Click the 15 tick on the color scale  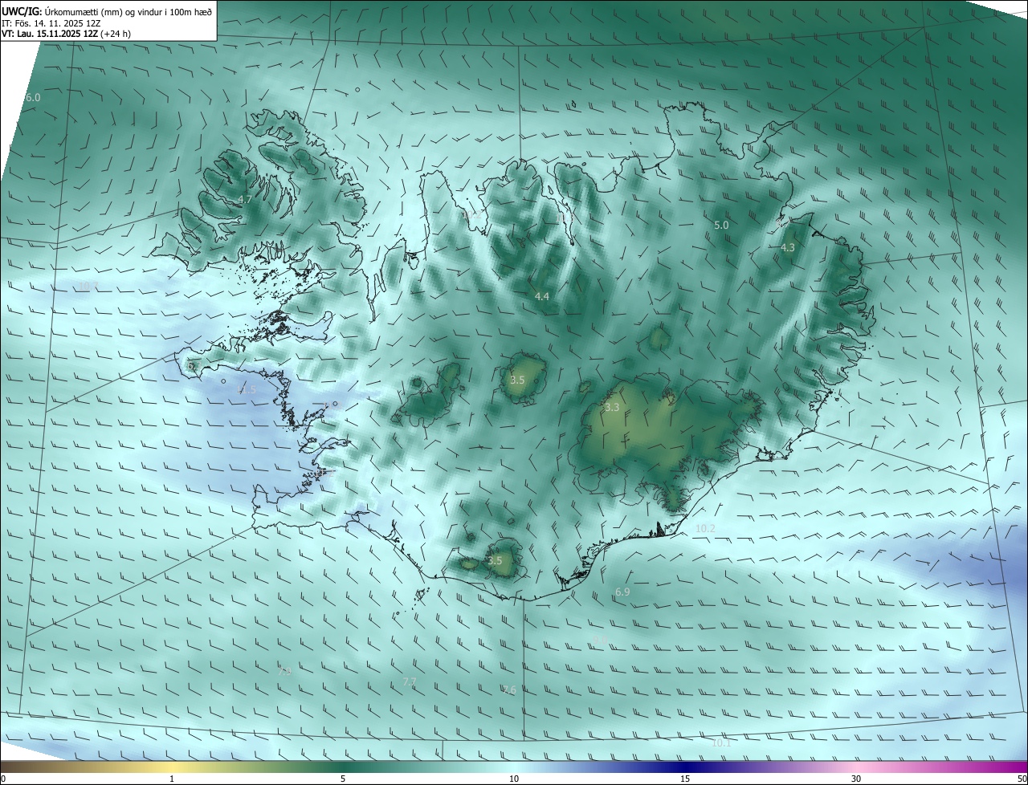click(x=685, y=779)
